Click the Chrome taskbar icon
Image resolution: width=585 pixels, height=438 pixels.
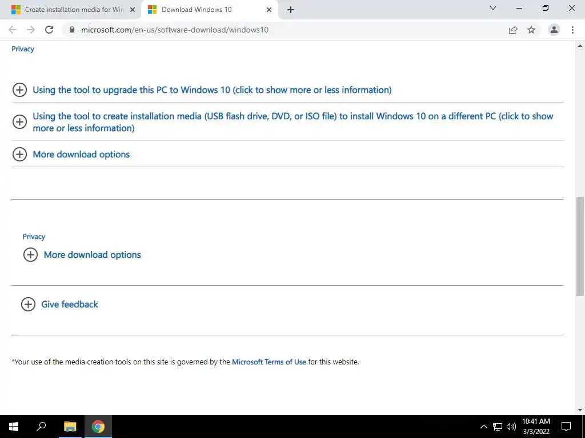pos(98,427)
